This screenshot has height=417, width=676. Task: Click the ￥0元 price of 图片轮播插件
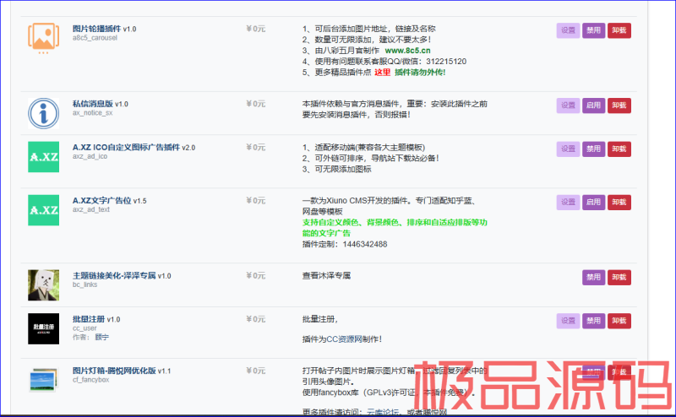(x=256, y=29)
